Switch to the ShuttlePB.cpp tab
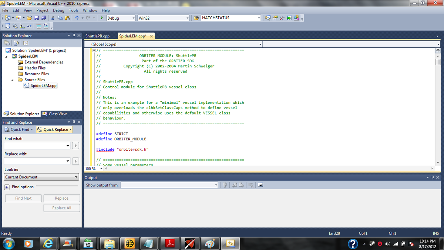Image resolution: width=444 pixels, height=250 pixels. [97, 36]
